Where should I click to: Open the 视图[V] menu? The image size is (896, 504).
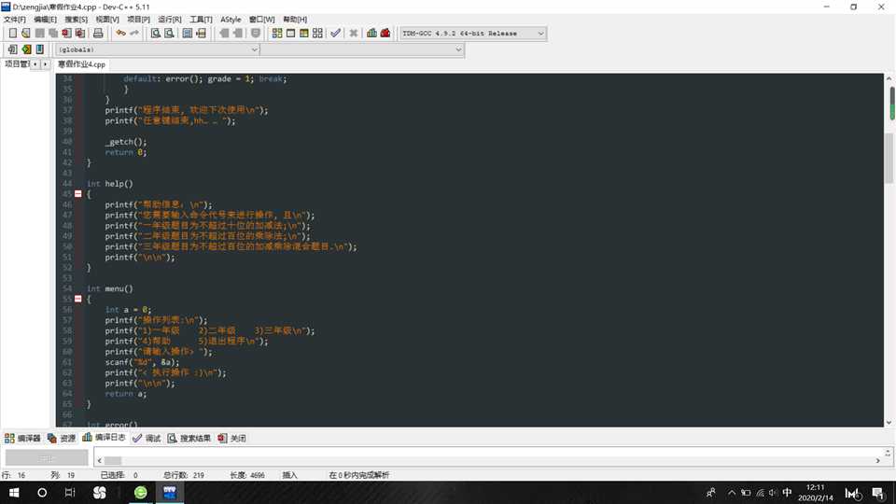tap(107, 19)
